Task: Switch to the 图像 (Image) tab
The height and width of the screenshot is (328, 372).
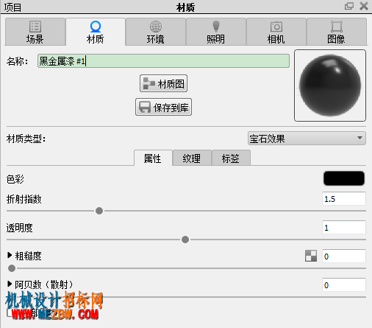Action: point(336,32)
